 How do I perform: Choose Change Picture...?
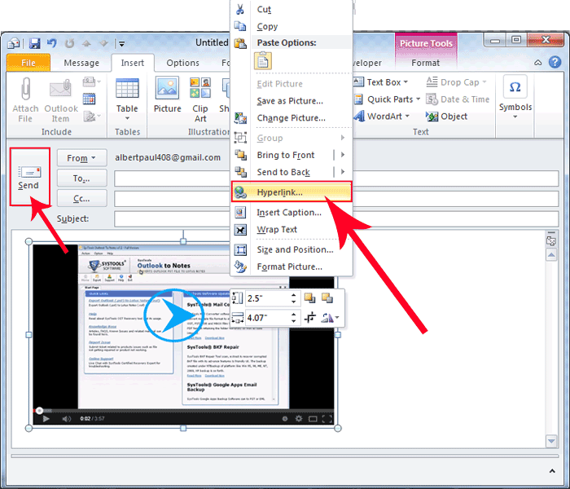[292, 118]
